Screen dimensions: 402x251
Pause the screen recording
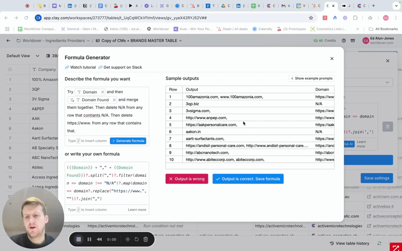(89, 239)
